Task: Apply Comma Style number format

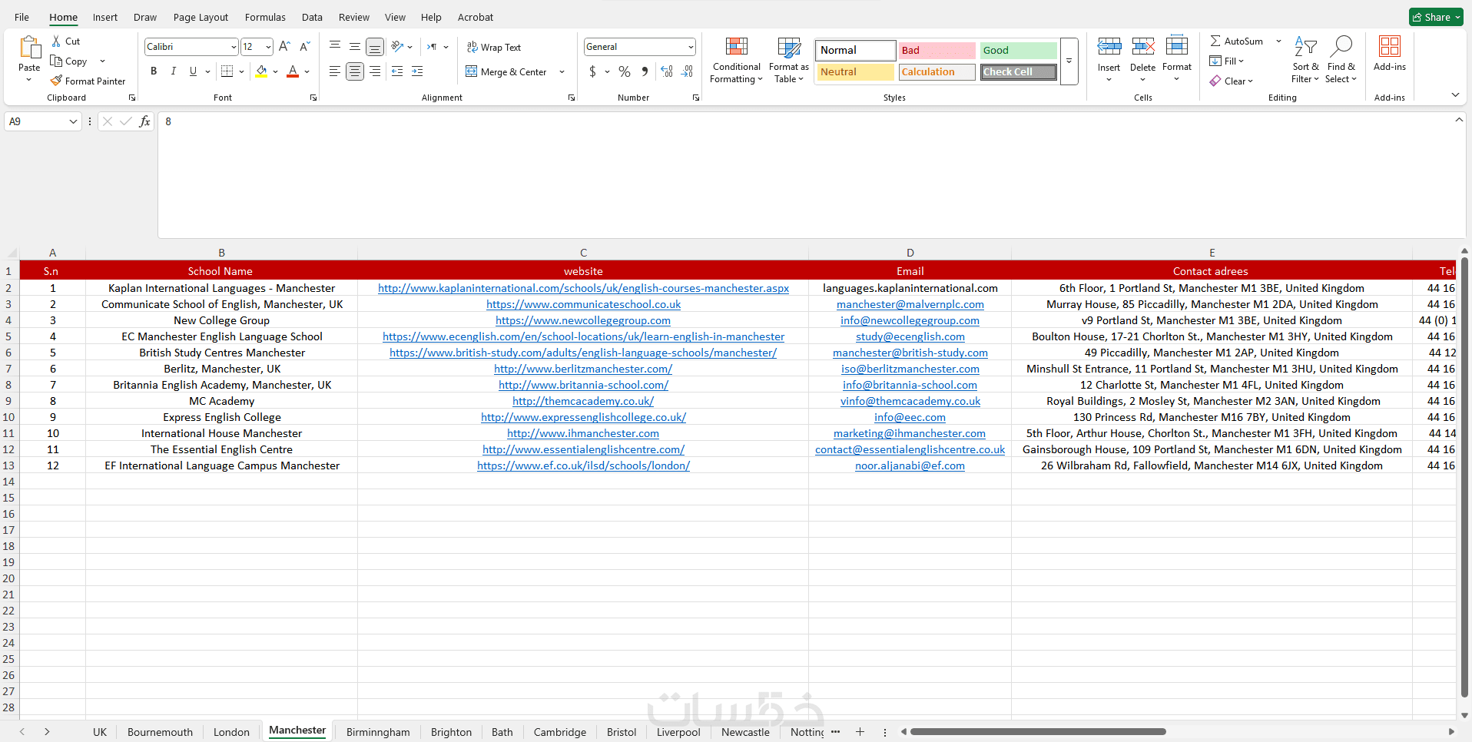Action: (x=645, y=71)
